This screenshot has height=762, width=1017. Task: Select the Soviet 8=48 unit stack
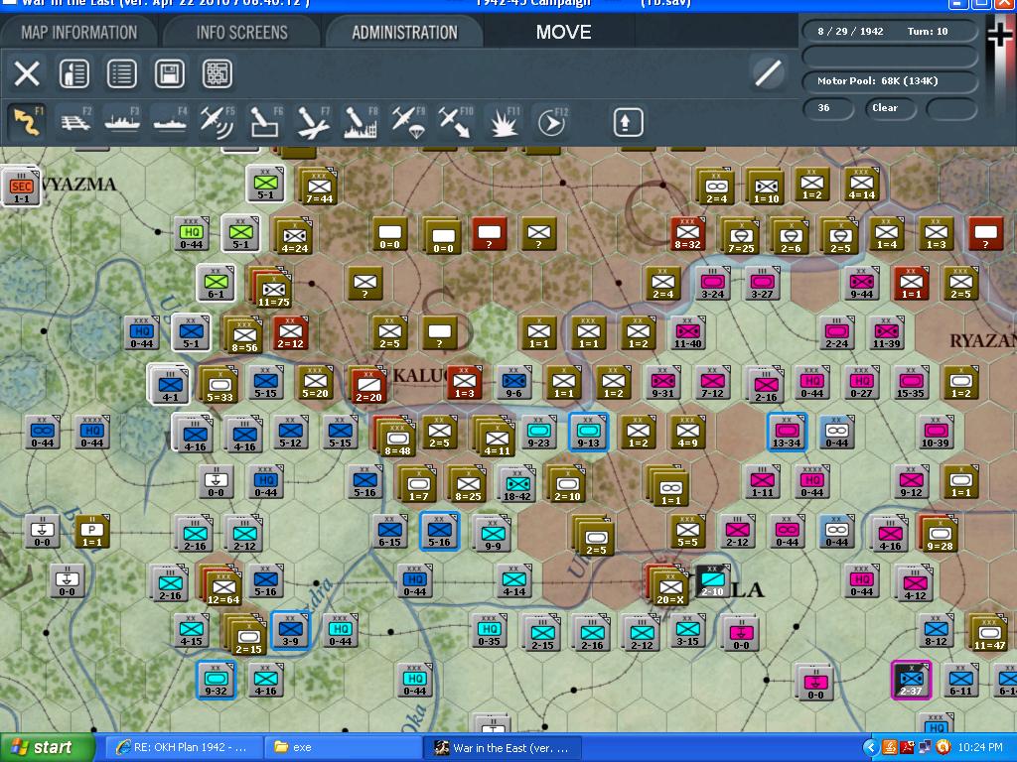coord(395,437)
